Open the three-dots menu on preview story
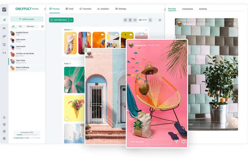The image size is (248, 159). tap(230, 24)
